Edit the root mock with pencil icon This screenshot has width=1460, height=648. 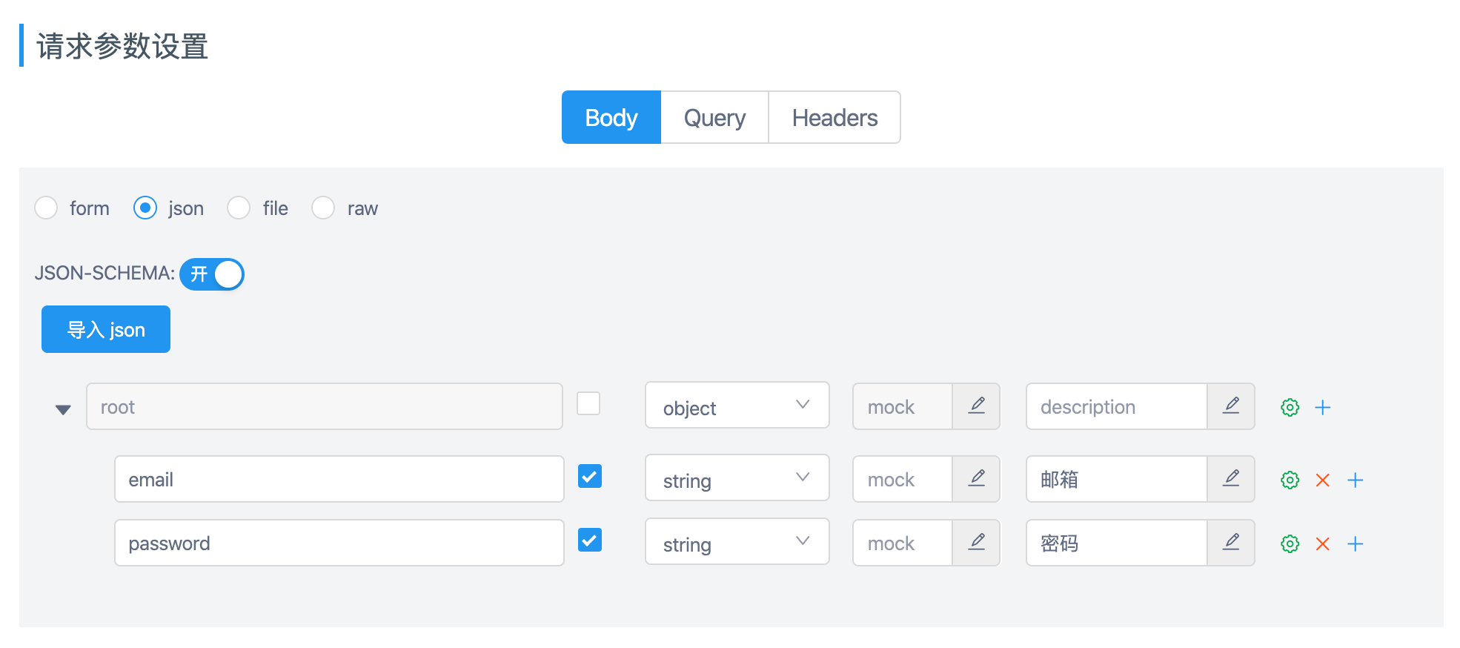(x=976, y=406)
